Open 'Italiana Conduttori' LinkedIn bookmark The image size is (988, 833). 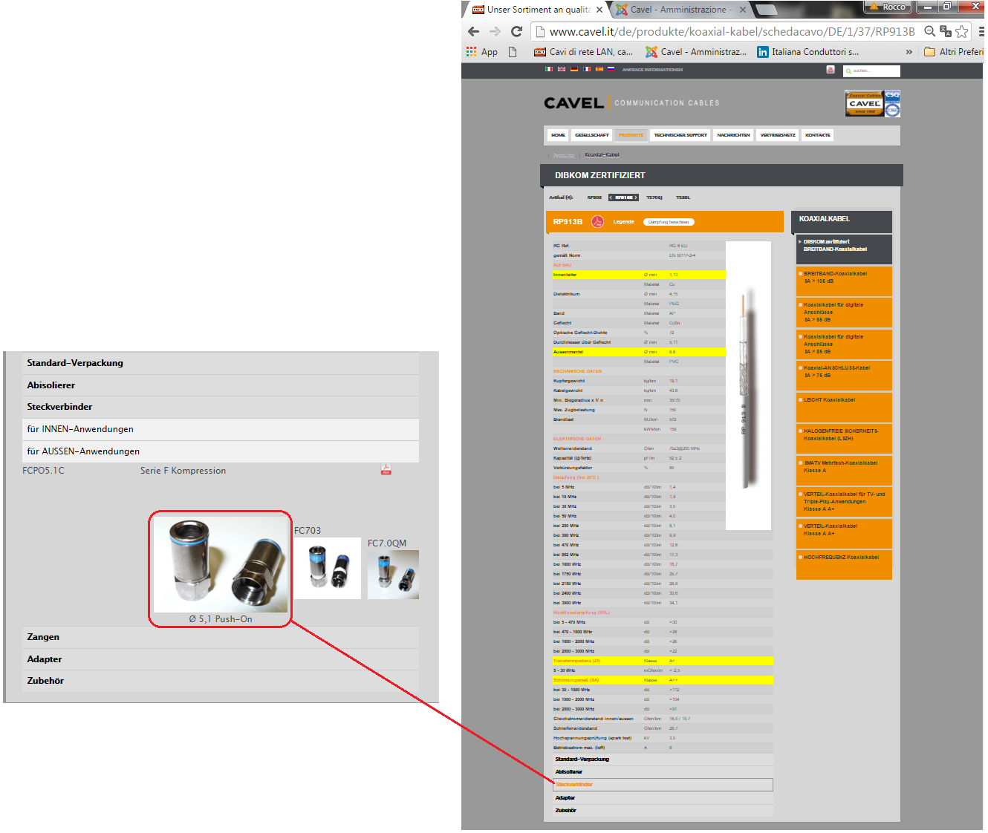pos(808,52)
